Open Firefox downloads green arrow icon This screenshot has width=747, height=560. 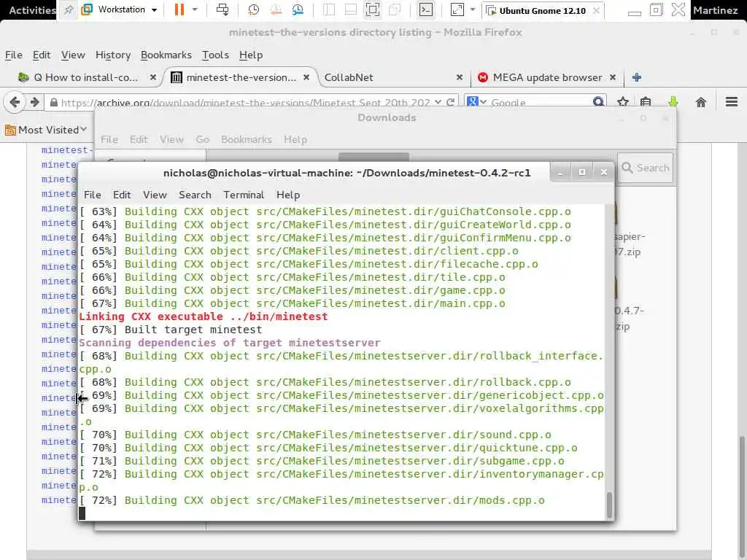(x=673, y=102)
